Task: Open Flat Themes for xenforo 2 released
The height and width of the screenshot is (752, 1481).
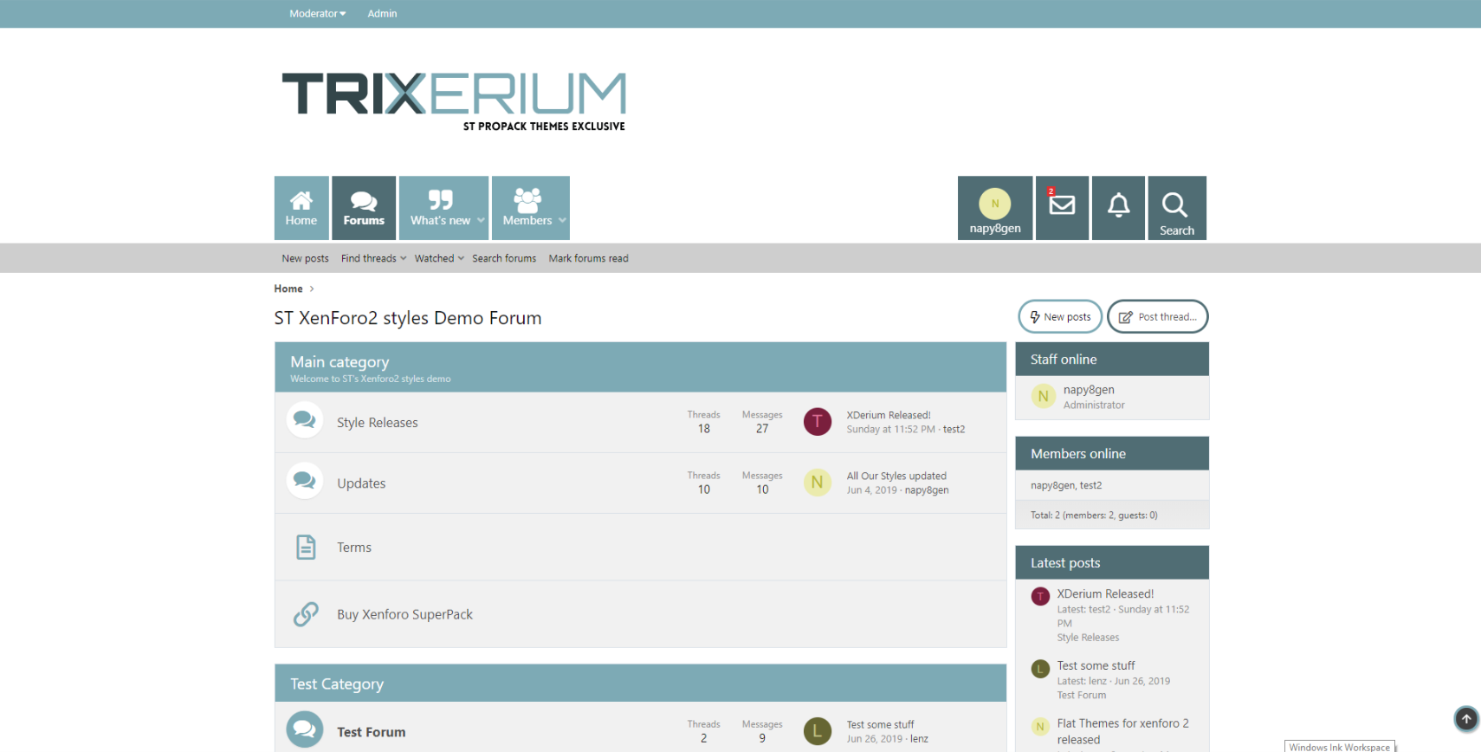Action: pyautogui.click(x=1122, y=731)
